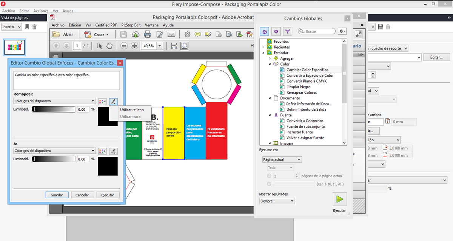The width and height of the screenshot is (453, 241).
Task: Click the eyedropper in the 'A:' section
Action: (113, 151)
